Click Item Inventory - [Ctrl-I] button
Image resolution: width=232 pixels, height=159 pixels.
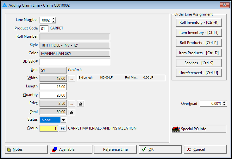click(199, 33)
